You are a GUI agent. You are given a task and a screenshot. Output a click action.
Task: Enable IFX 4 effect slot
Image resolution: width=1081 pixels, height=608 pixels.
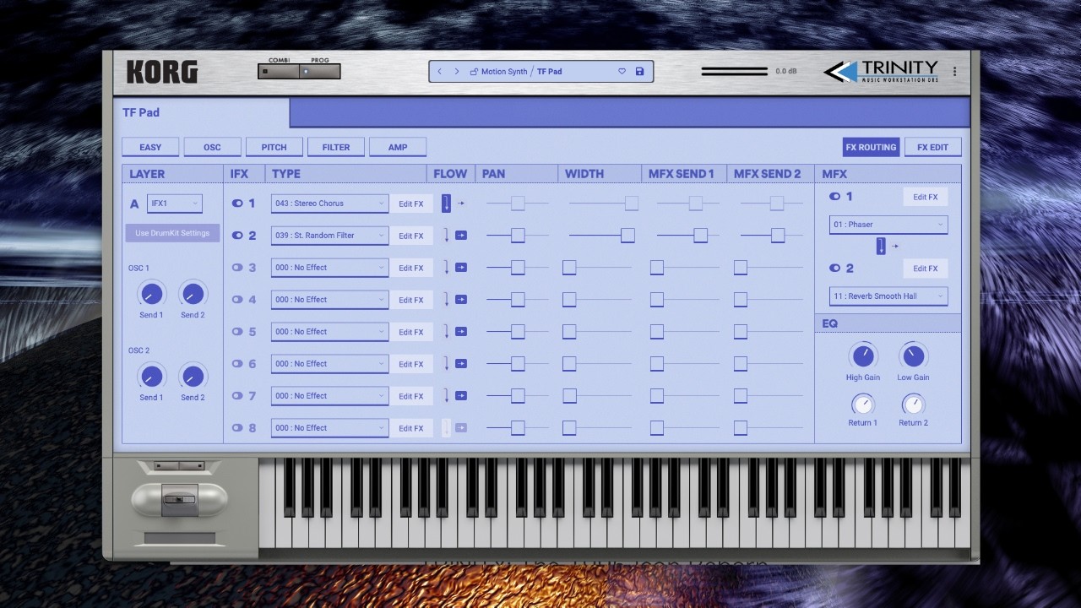237,300
